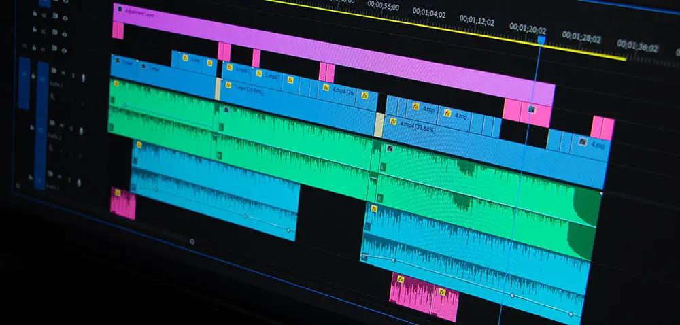Click the second fx badge on bottom pink audio clips

pyautogui.click(x=441, y=292)
